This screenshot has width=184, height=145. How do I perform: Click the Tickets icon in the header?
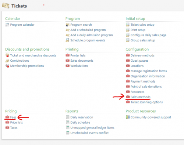point(6,6)
